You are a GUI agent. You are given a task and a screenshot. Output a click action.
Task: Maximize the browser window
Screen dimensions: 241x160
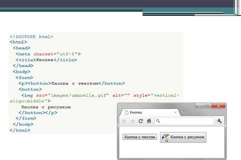(207, 106)
